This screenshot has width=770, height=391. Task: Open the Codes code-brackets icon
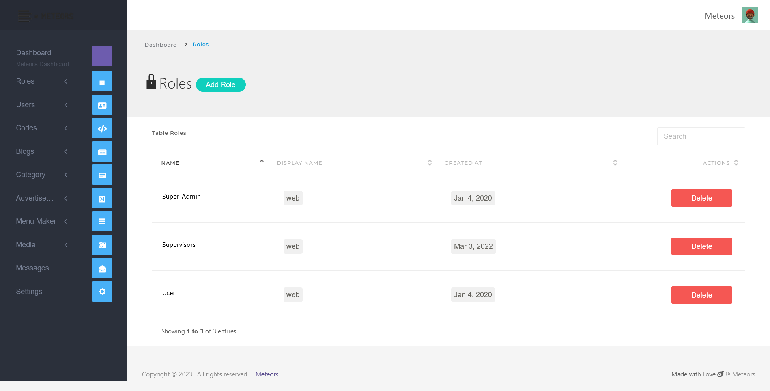(102, 128)
